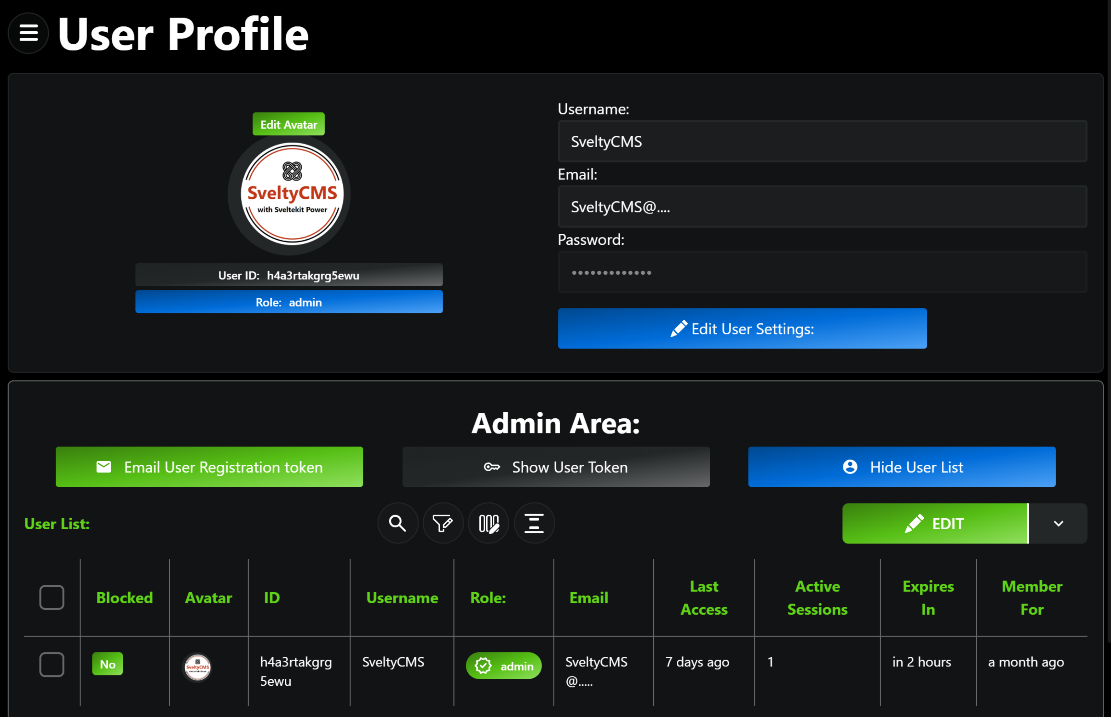Click Edit Avatar above the profile picture
Image resolution: width=1111 pixels, height=717 pixels.
pos(288,124)
